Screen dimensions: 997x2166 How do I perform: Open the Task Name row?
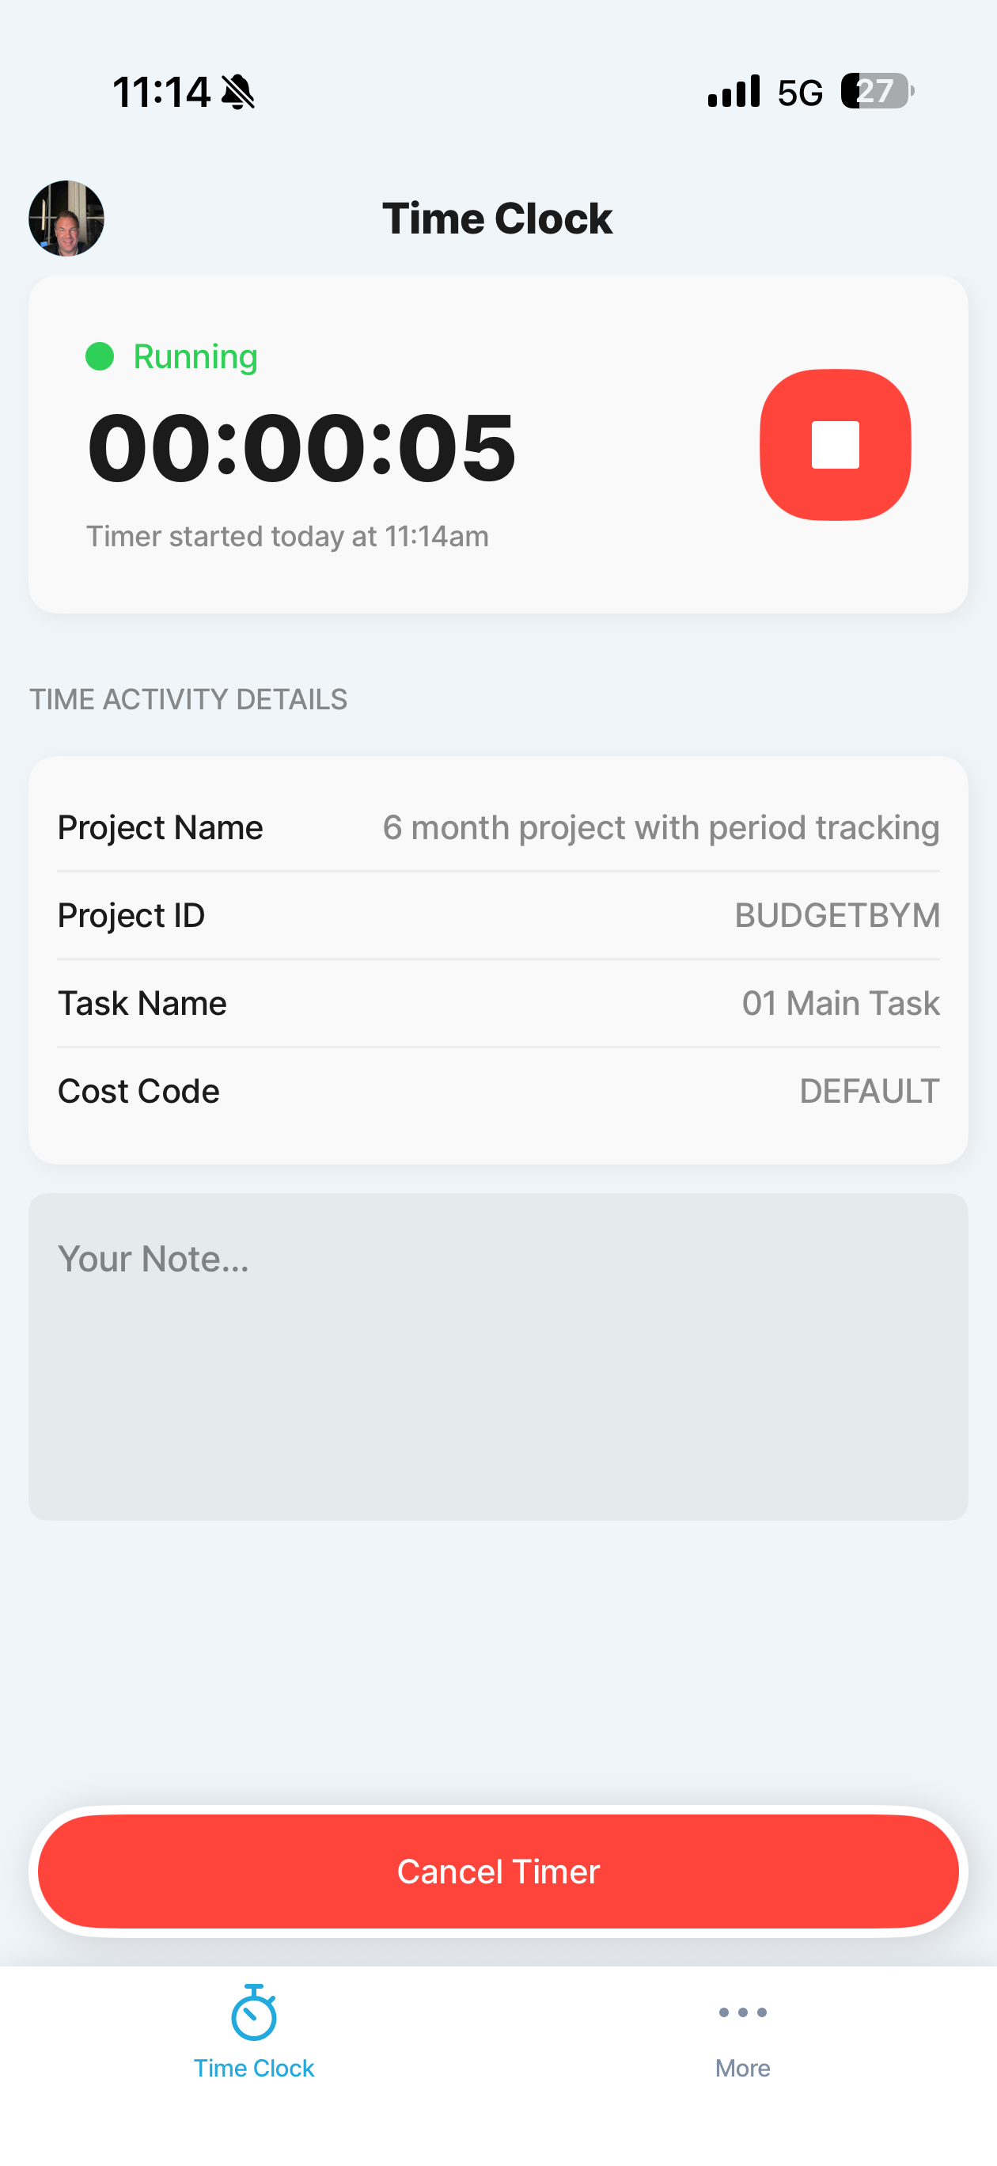[498, 1003]
